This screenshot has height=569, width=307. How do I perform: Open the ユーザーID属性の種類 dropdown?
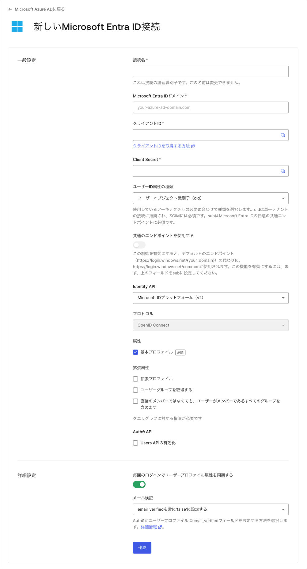click(211, 198)
